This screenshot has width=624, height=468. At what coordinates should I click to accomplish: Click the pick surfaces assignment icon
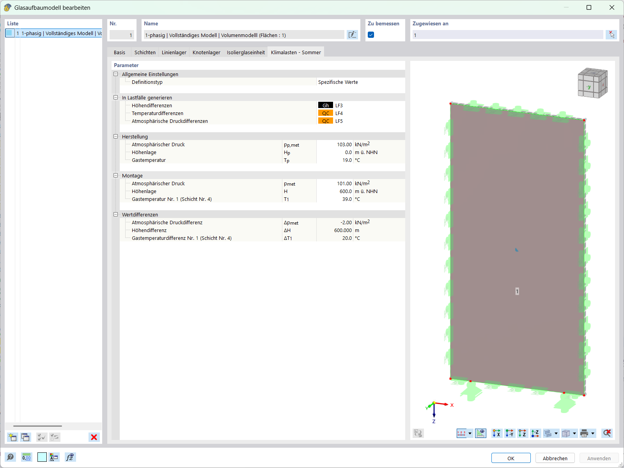coord(611,35)
